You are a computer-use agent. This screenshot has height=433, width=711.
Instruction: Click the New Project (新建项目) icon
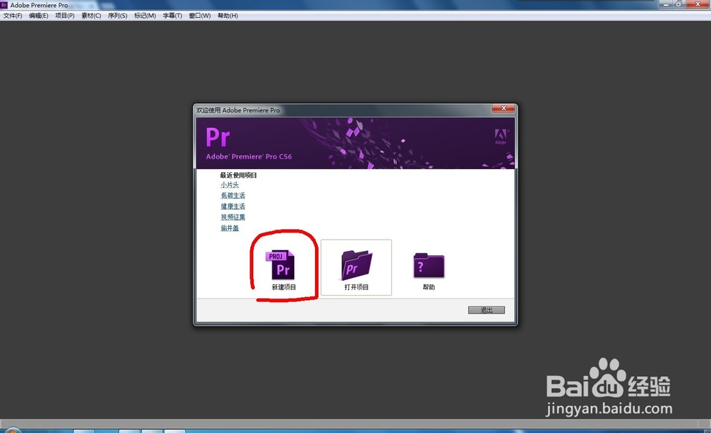280,264
